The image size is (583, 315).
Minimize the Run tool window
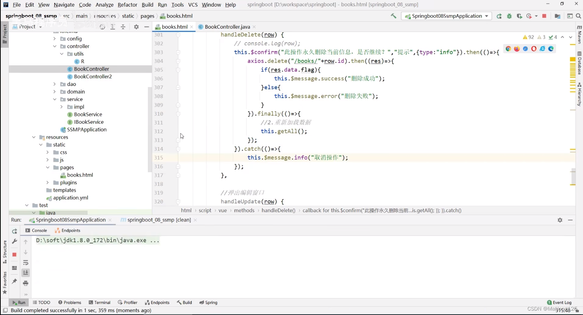coord(570,220)
